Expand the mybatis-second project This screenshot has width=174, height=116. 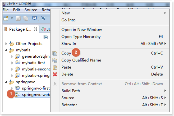(12, 69)
